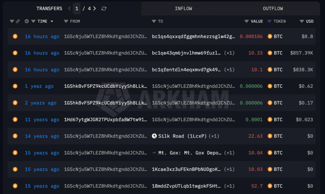Image resolution: width=325 pixels, height=194 pixels.
Task: Expand (+1) recipients in the 52.7 row
Action: coord(229,186)
